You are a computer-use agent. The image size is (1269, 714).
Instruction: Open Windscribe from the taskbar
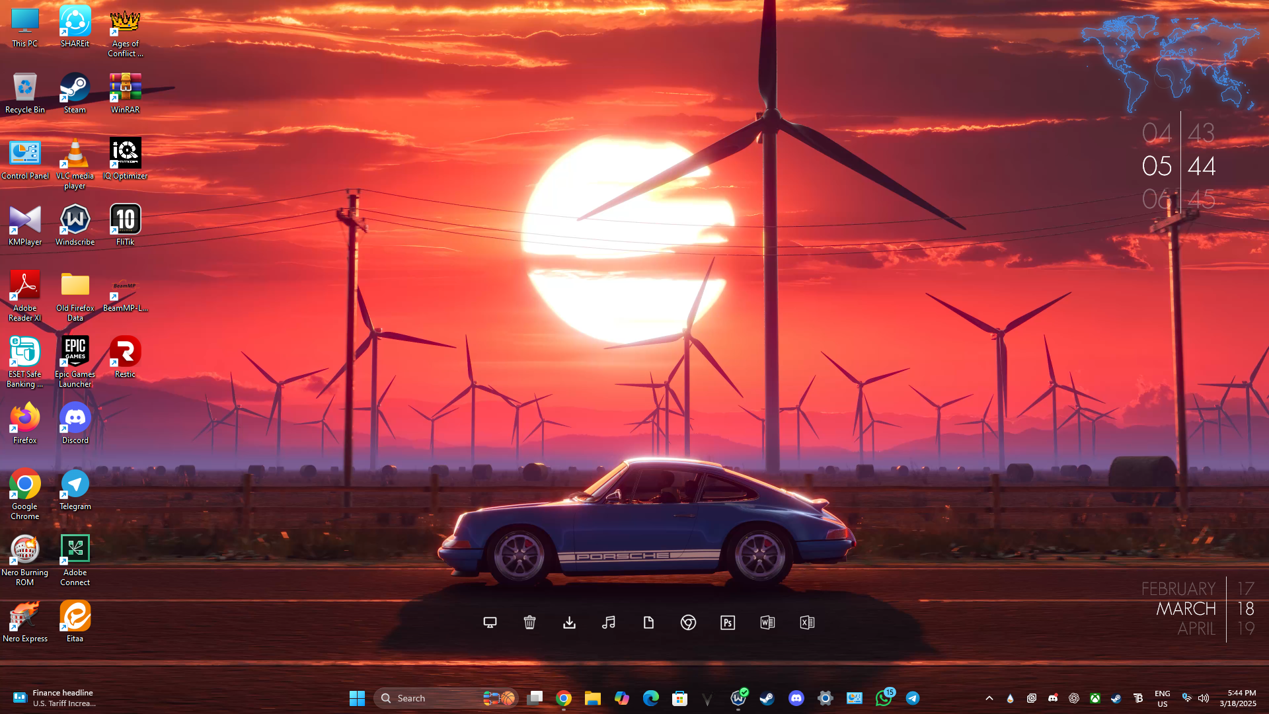point(738,698)
